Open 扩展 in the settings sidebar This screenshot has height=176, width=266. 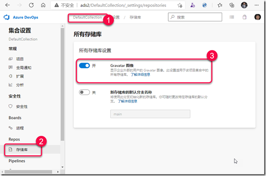(20, 76)
